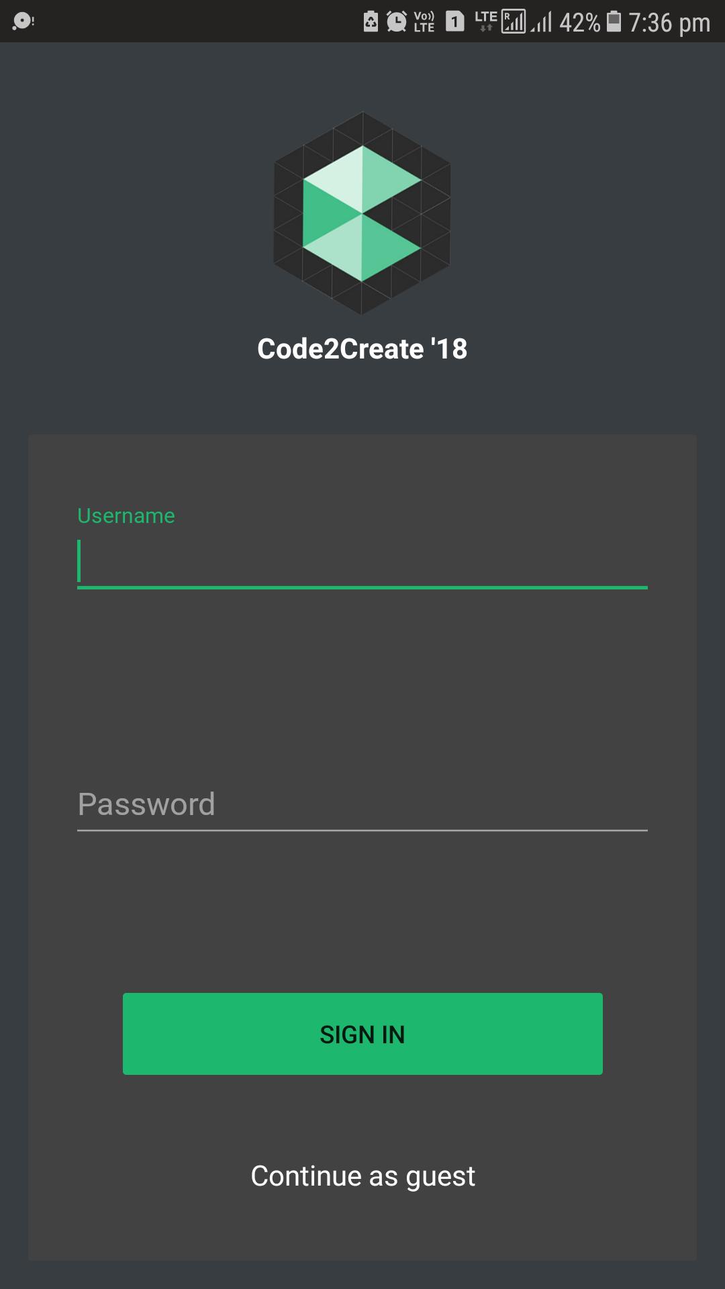Select the Code2Create '18 title text
Screen dimensions: 725x1289
point(362,348)
